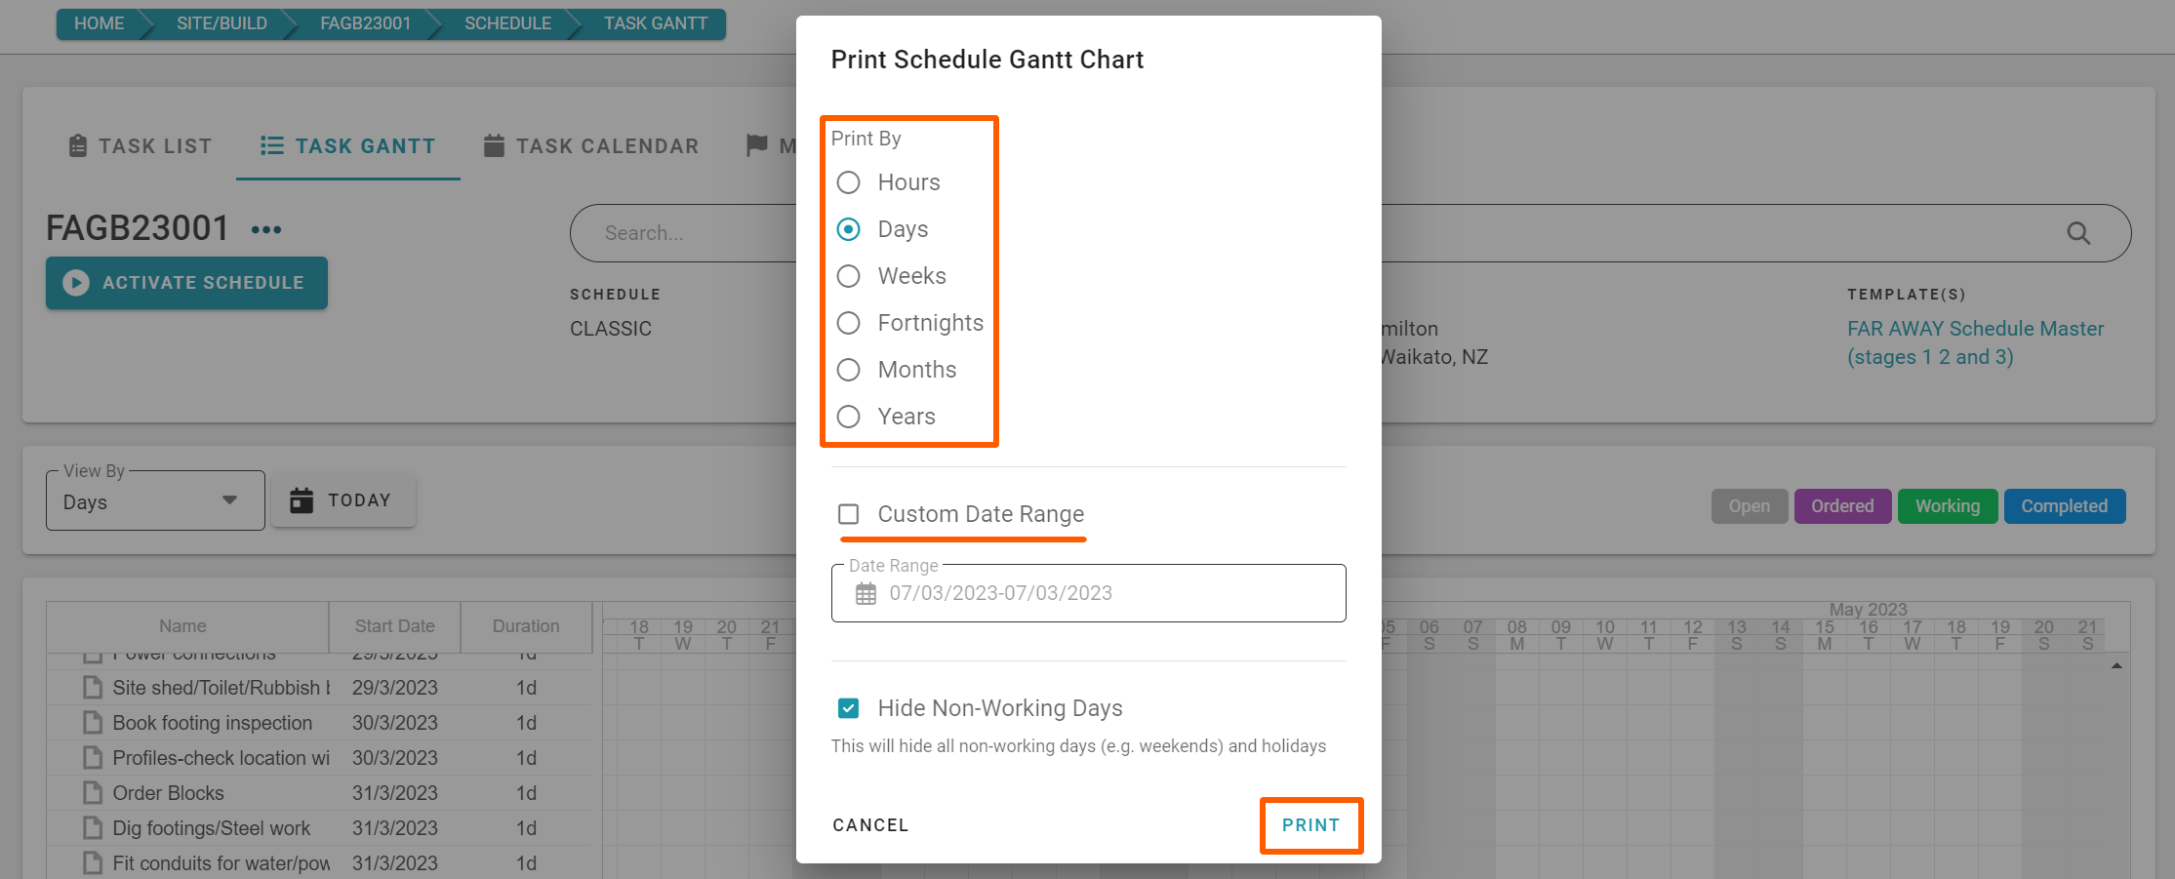Select the Hours radio button

click(x=849, y=182)
